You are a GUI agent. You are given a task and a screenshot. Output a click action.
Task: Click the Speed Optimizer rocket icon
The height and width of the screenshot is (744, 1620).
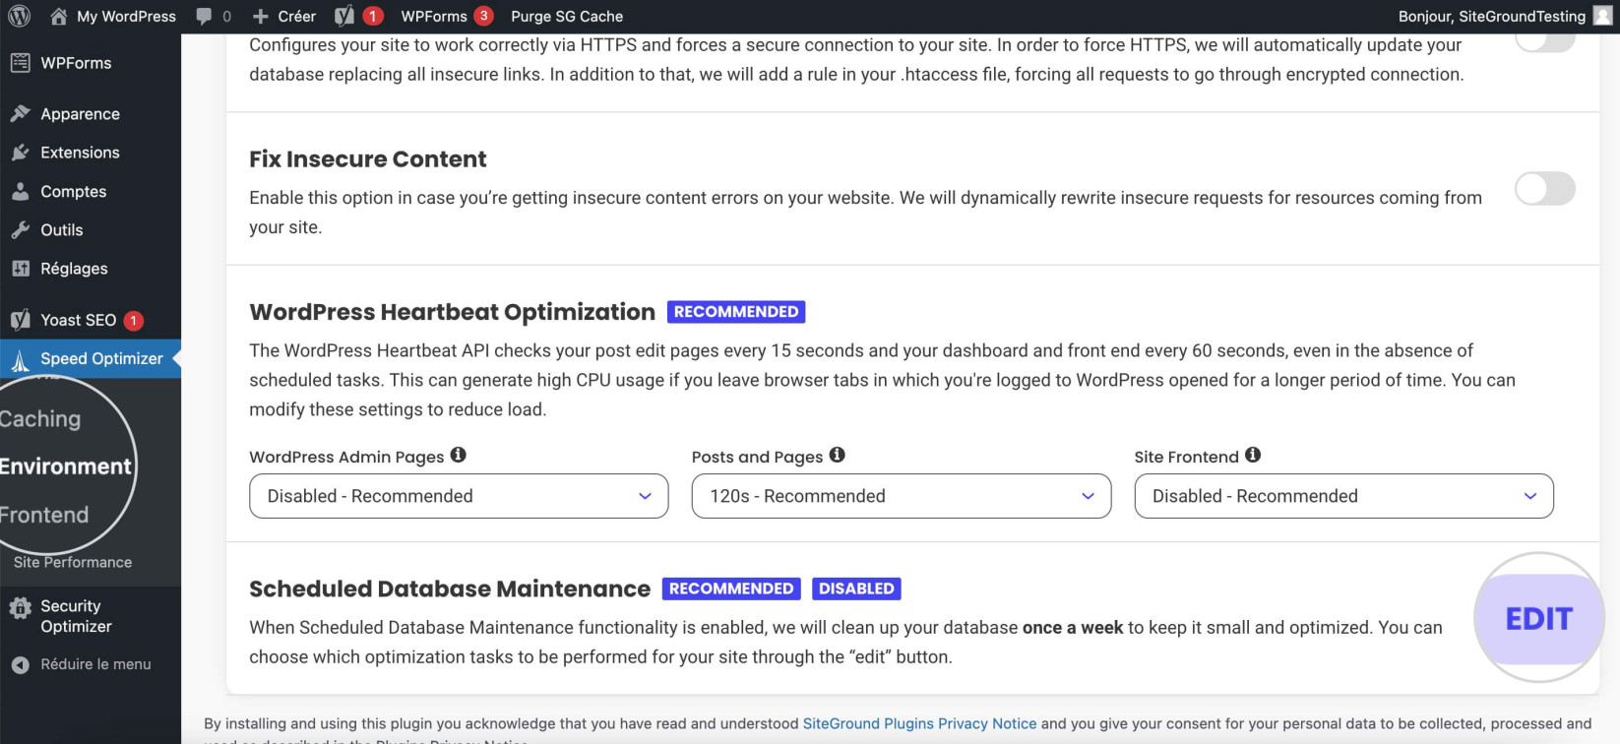[x=20, y=360]
